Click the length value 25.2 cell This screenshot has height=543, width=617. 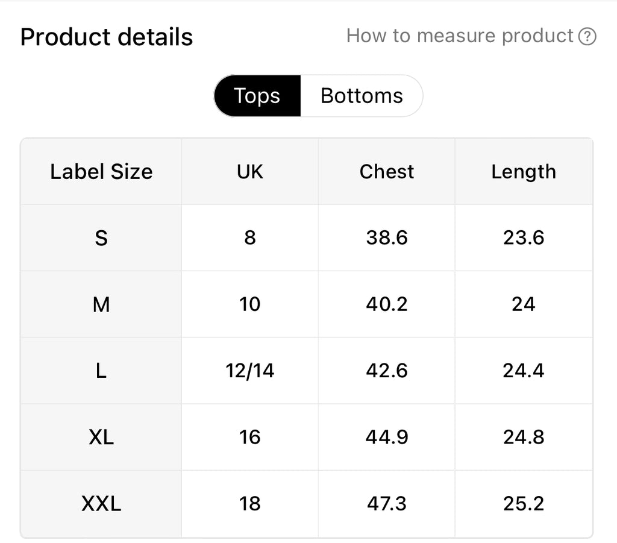point(524,503)
